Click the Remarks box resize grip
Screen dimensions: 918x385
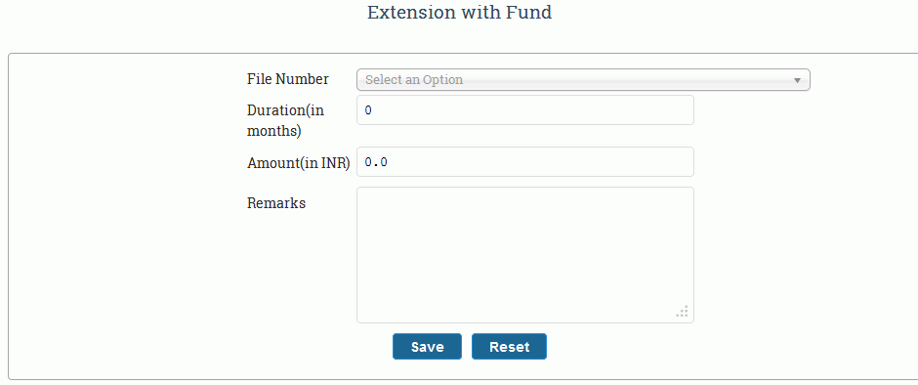(682, 311)
